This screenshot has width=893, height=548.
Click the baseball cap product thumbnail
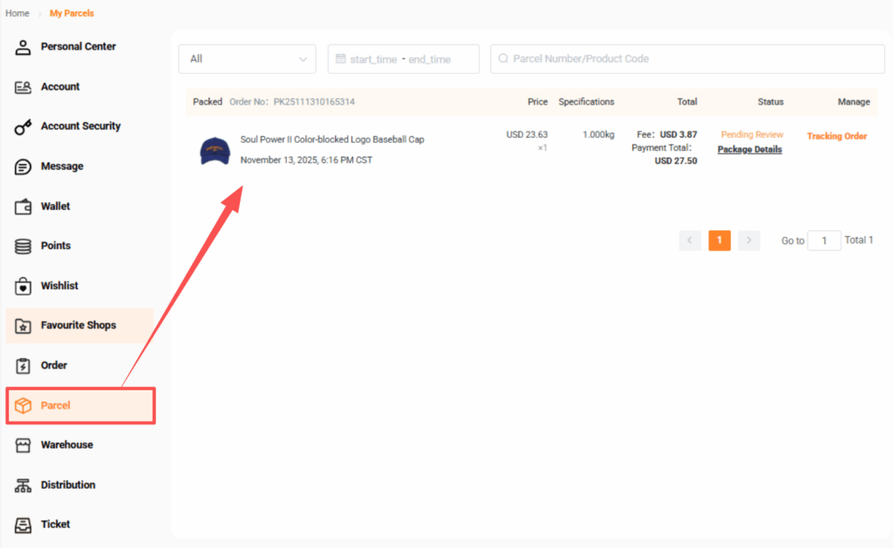tap(215, 150)
